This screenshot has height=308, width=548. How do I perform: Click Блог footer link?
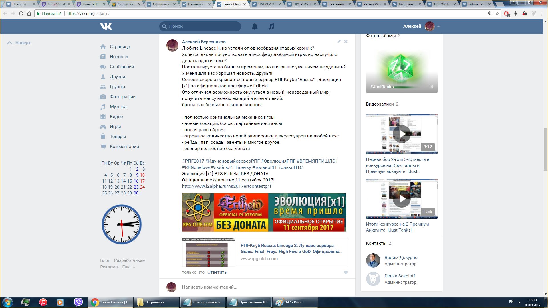point(105,260)
